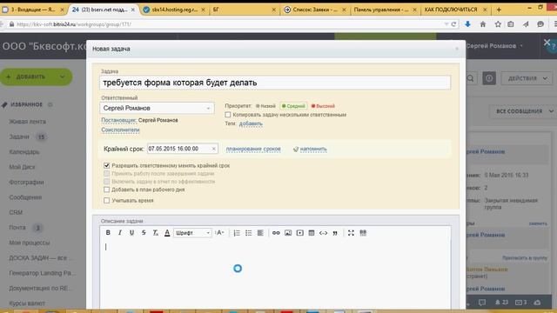This screenshot has width=557, height=313.
Task: Bookmark this page star icon
Action: coord(498,24)
